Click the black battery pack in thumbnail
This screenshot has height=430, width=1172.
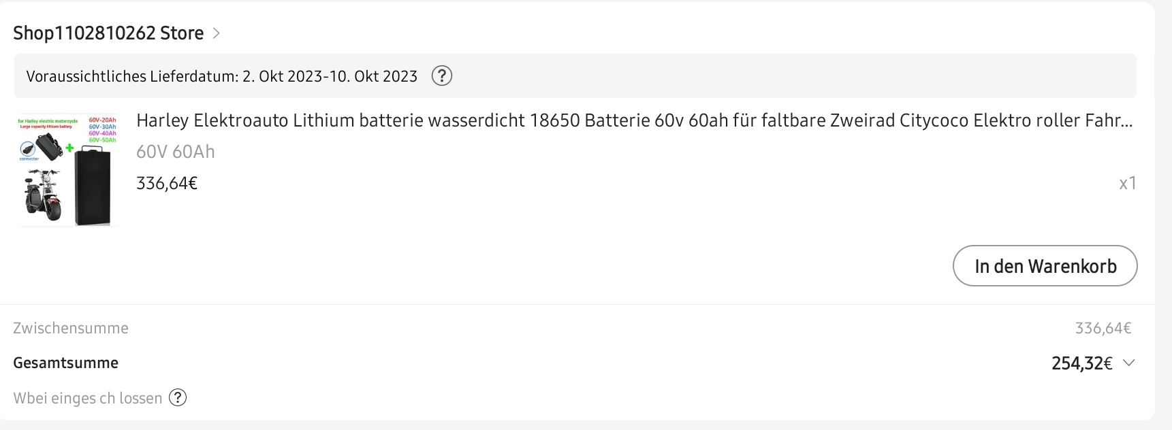(92, 187)
